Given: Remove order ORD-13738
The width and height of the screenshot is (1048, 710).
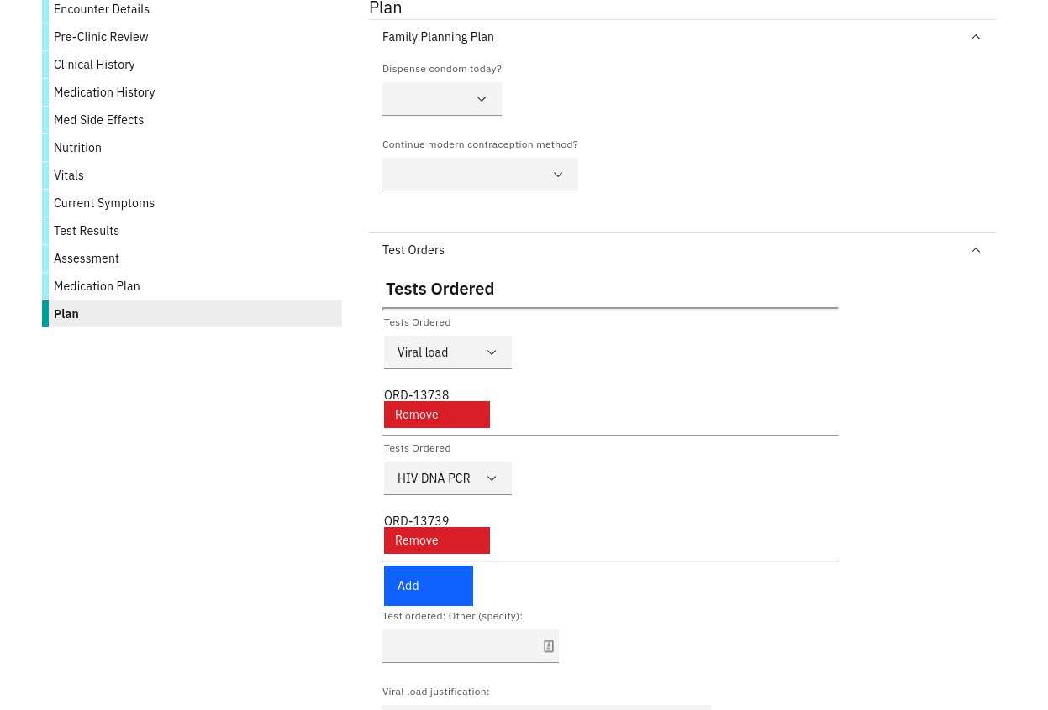Looking at the screenshot, I should point(437,415).
